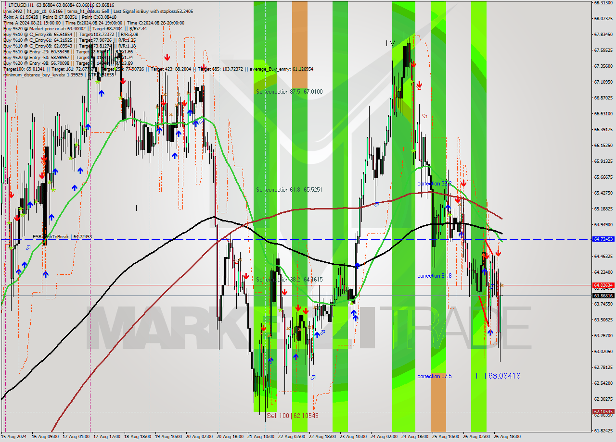Click the '20 Aug 02:00' time axis label
Screen dimensions: 616x442
(x=200, y=437)
